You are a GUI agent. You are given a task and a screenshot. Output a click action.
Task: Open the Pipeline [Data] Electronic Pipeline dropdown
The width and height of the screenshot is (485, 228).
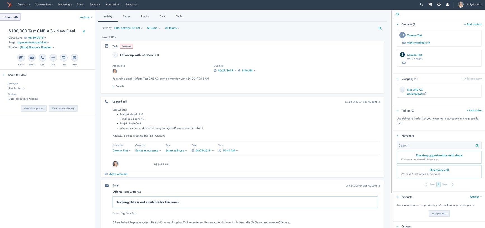pyautogui.click(x=37, y=48)
